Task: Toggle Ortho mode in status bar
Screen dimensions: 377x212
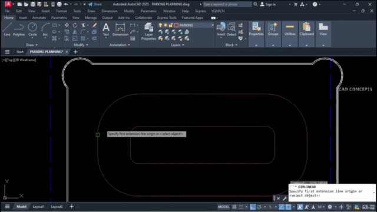Action: coord(253,207)
